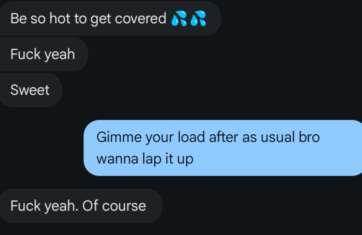Viewport: 362px width, 235px height.
Task: Click the second sweat droplets emoji
Action: 198,18
